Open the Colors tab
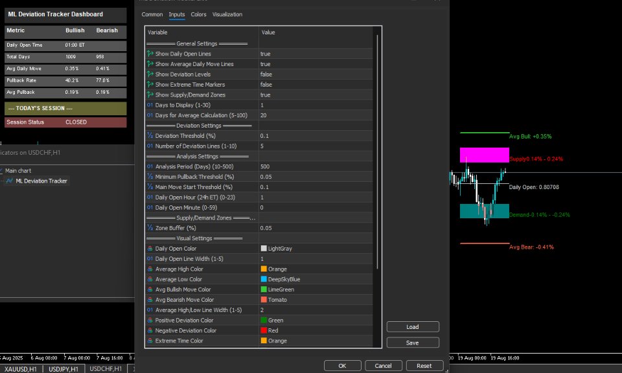The width and height of the screenshot is (622, 373). coord(198,14)
